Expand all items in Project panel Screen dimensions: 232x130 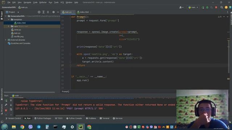pyautogui.click(x=43, y=12)
